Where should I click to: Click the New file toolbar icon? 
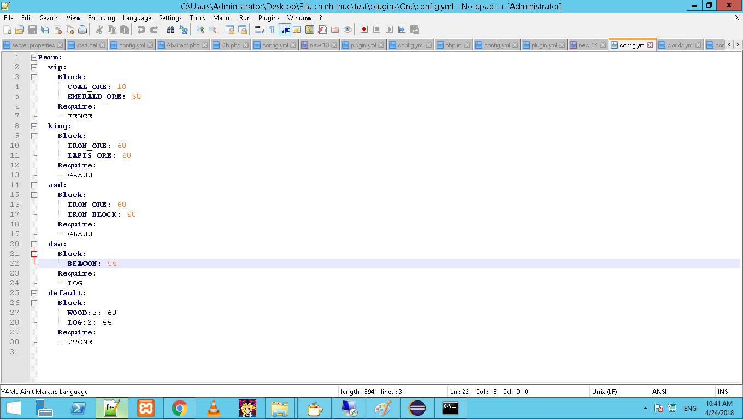coord(8,29)
